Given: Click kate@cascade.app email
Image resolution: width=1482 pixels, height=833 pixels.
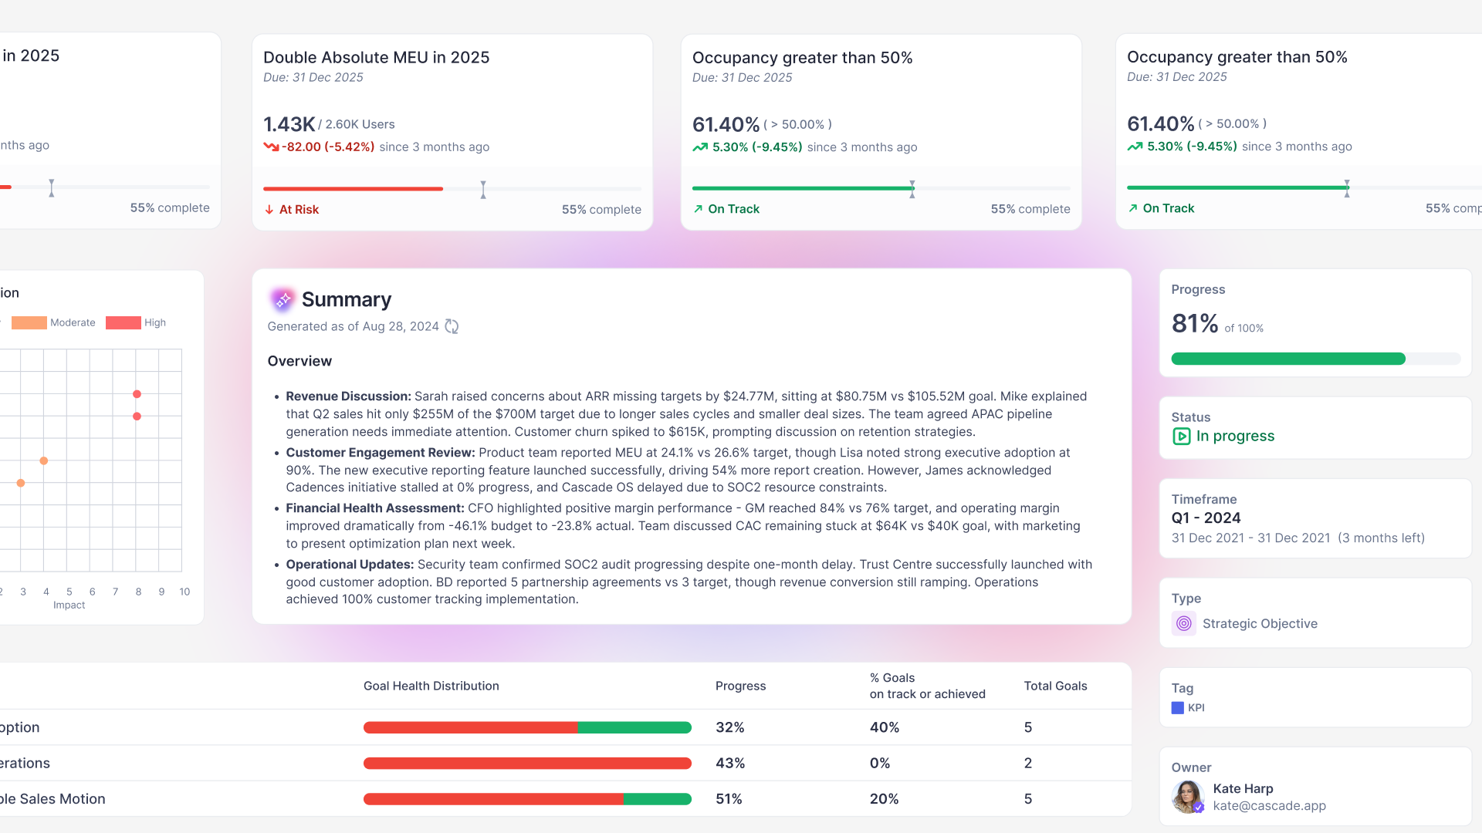Looking at the screenshot, I should [1269, 806].
